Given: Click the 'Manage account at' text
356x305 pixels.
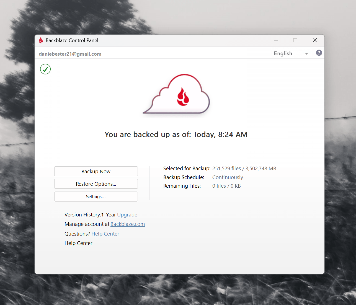Looking at the screenshot, I should [x=87, y=224].
